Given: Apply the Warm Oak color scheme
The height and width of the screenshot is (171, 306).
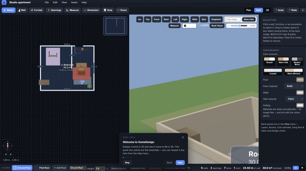Looking at the screenshot, I should tap(283, 61).
